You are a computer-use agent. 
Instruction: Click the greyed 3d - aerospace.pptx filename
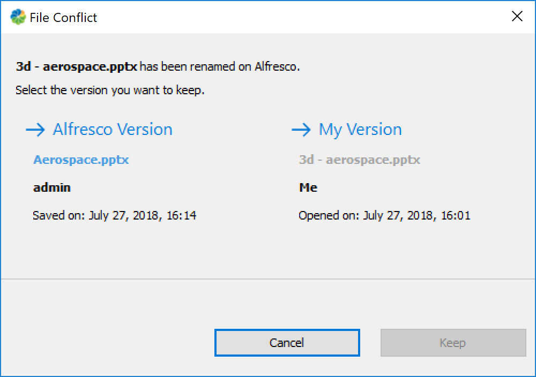pos(359,160)
